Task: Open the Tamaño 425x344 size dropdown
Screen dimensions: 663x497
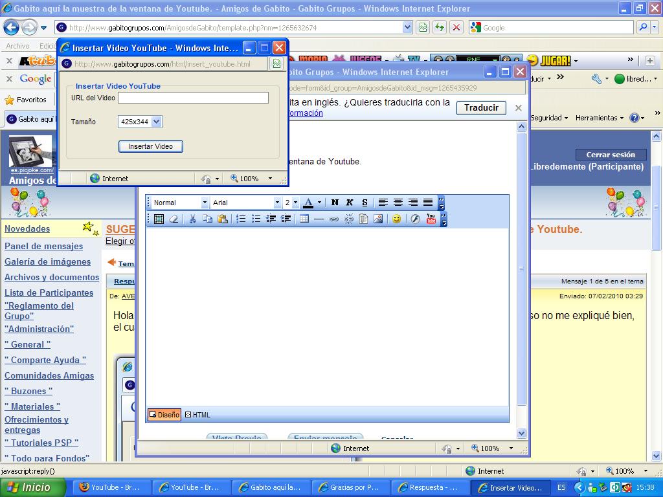Action: pyautogui.click(x=156, y=122)
